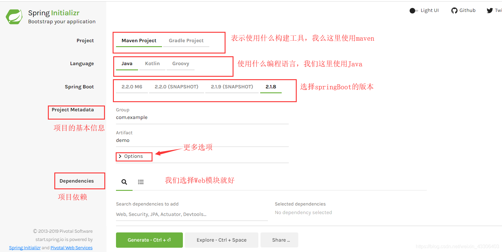This screenshot has height=252, width=502.
Task: Select Maven Project
Action: coord(139,41)
